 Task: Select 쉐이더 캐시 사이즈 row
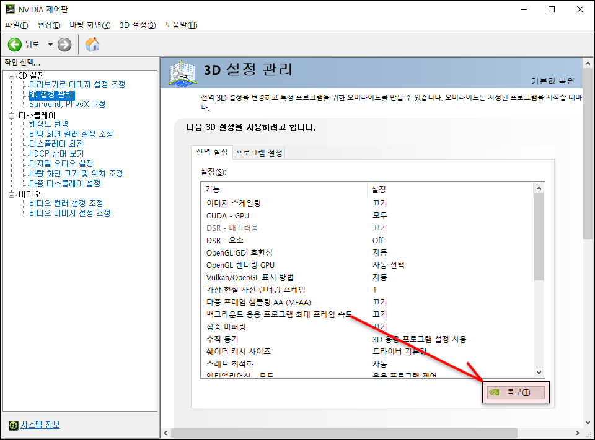[367, 352]
